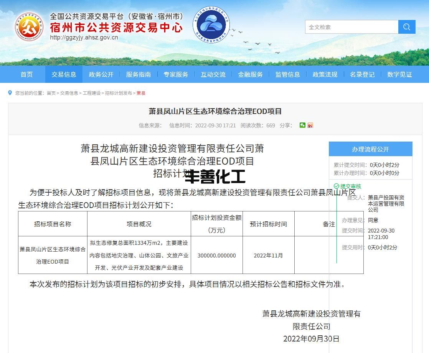Click the red 萧县 breadcrumb link

pos(141,93)
